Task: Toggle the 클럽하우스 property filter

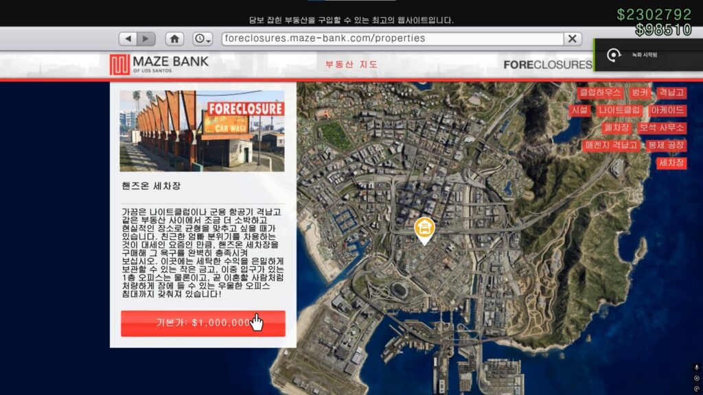Action: (600, 92)
